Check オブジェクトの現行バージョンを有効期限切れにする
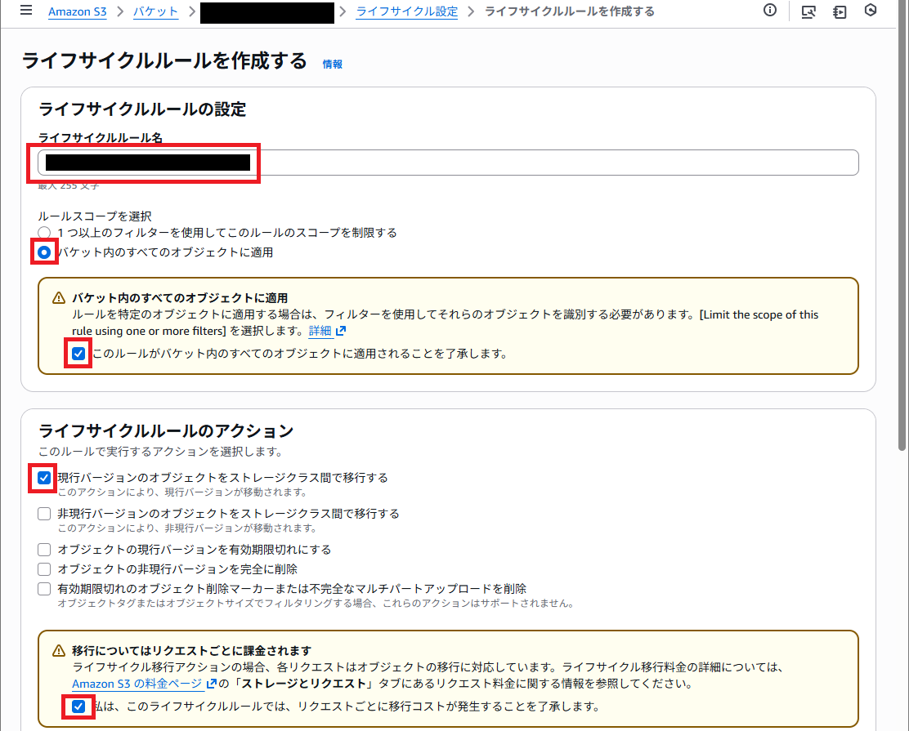This screenshot has height=731, width=909. coord(44,549)
